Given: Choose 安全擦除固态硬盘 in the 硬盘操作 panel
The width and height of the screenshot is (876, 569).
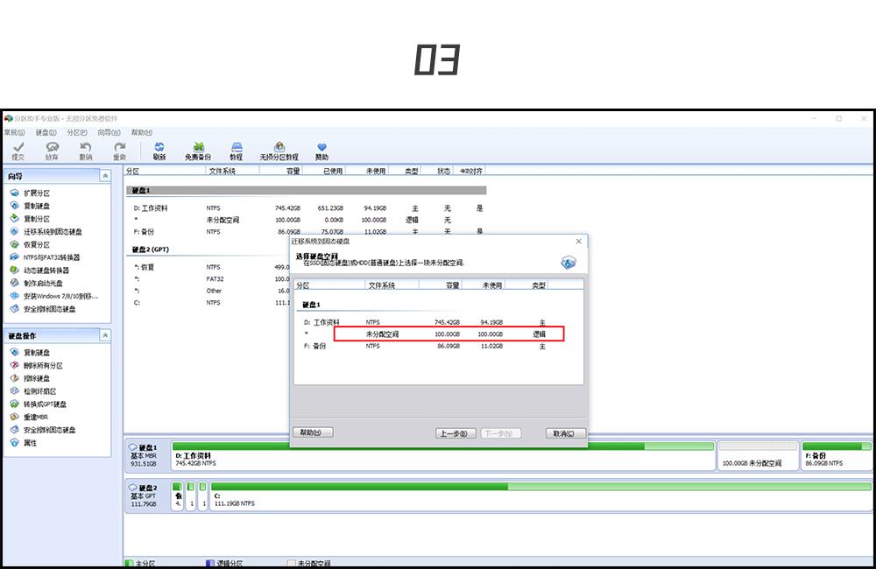Looking at the screenshot, I should (x=43, y=430).
